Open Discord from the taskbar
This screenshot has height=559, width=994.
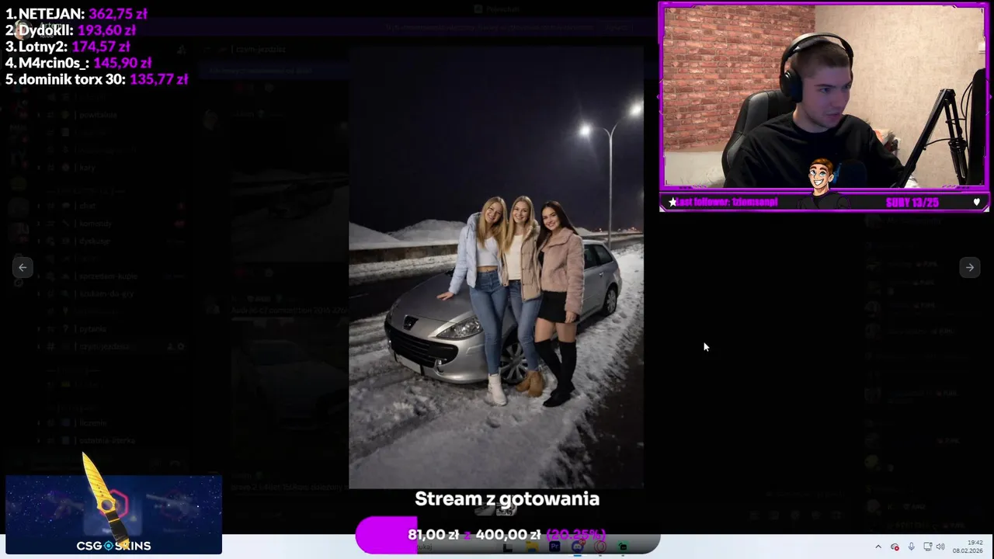click(x=577, y=545)
